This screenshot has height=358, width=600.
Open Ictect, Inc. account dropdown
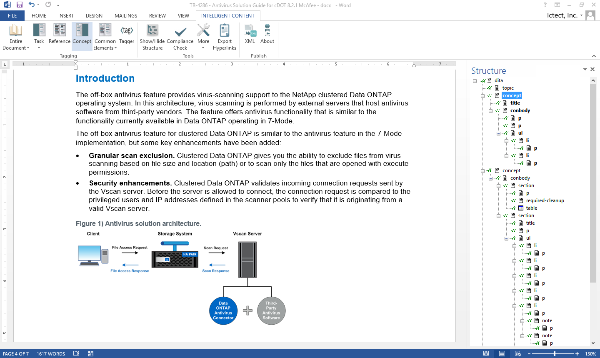[x=581, y=15]
